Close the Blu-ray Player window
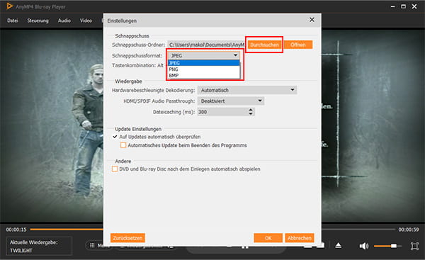 pos(414,6)
